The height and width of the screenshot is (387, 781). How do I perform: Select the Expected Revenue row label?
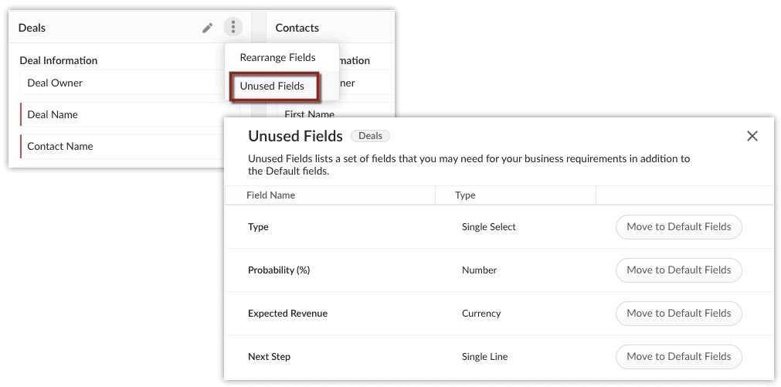point(287,314)
